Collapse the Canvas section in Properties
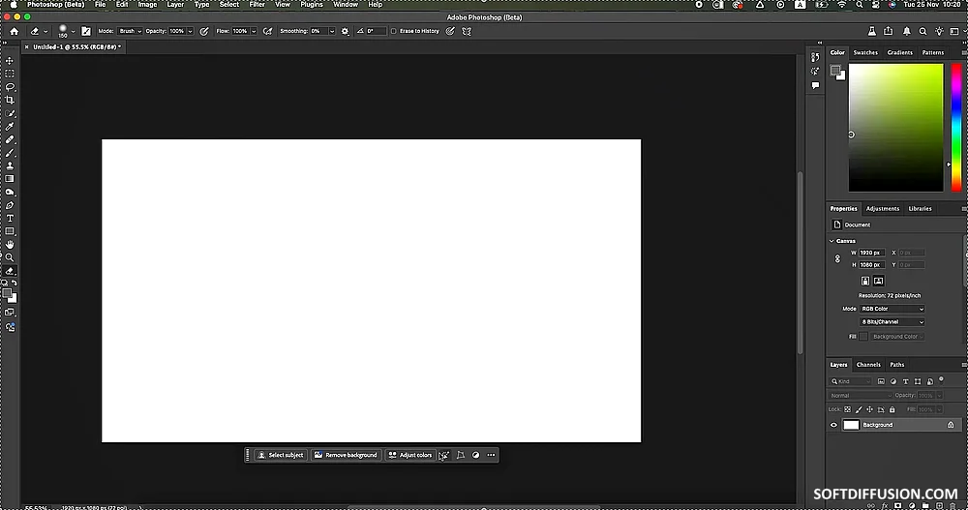 coord(832,241)
